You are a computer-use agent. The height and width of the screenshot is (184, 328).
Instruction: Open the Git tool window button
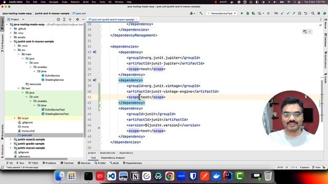[10, 163]
